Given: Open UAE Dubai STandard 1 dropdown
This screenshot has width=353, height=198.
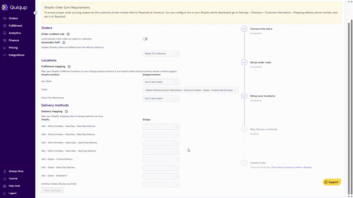Looking at the screenshot, I should (x=161, y=176).
